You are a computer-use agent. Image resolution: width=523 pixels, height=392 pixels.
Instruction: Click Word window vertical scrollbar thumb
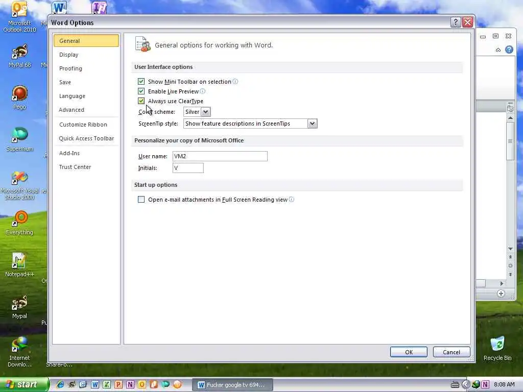510,141
